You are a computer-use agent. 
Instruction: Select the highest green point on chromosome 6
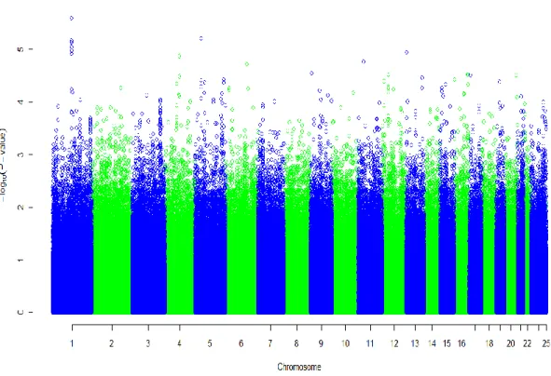(x=247, y=64)
